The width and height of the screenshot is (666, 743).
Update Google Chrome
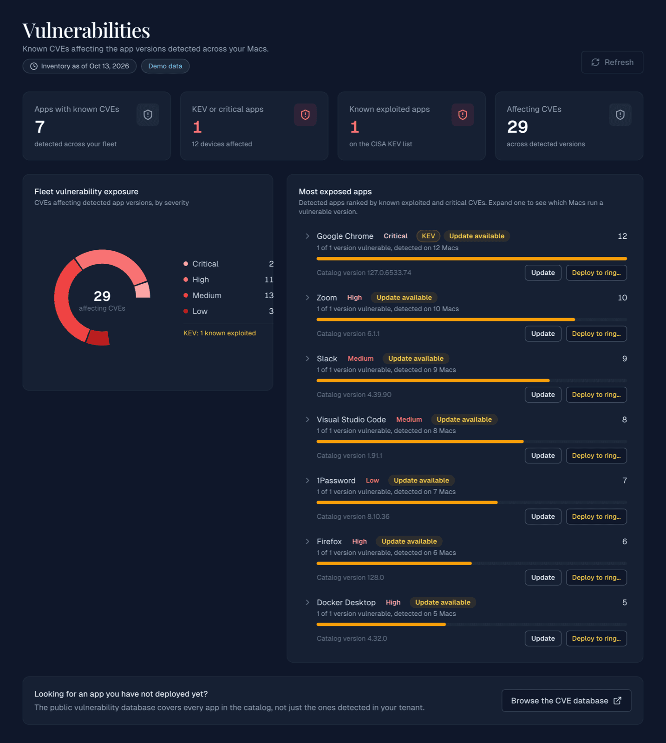[x=543, y=273]
